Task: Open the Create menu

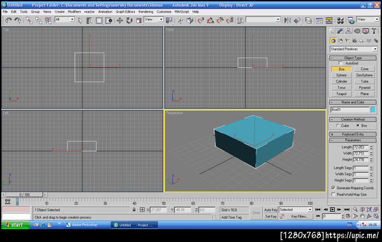Action: (x=59, y=11)
